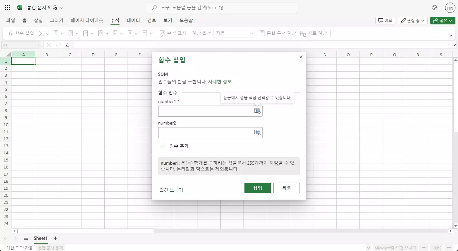Open the all sheets list icon

[26, 238]
